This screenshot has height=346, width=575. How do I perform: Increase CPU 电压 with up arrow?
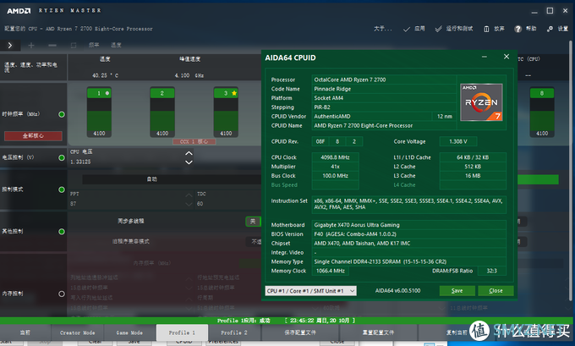(189, 153)
